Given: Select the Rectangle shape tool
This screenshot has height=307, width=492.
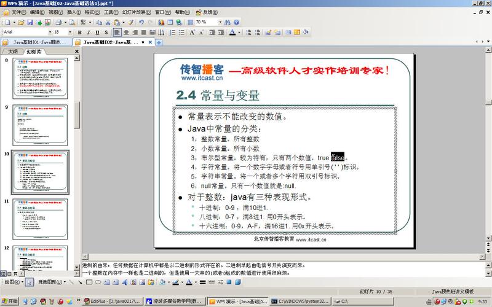Looking at the screenshot, I should pos(89,282).
